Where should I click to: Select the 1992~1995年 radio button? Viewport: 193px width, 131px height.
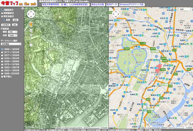[x=2, y=71]
